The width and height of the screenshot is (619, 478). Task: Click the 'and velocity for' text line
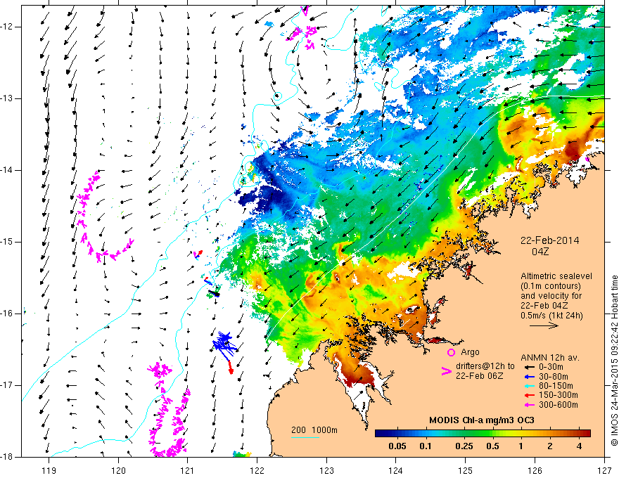pos(551,296)
